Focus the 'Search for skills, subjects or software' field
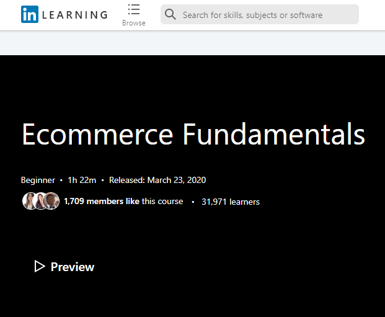The width and height of the screenshot is (385, 317). (x=260, y=14)
